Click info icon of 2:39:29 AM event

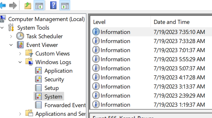96,95
